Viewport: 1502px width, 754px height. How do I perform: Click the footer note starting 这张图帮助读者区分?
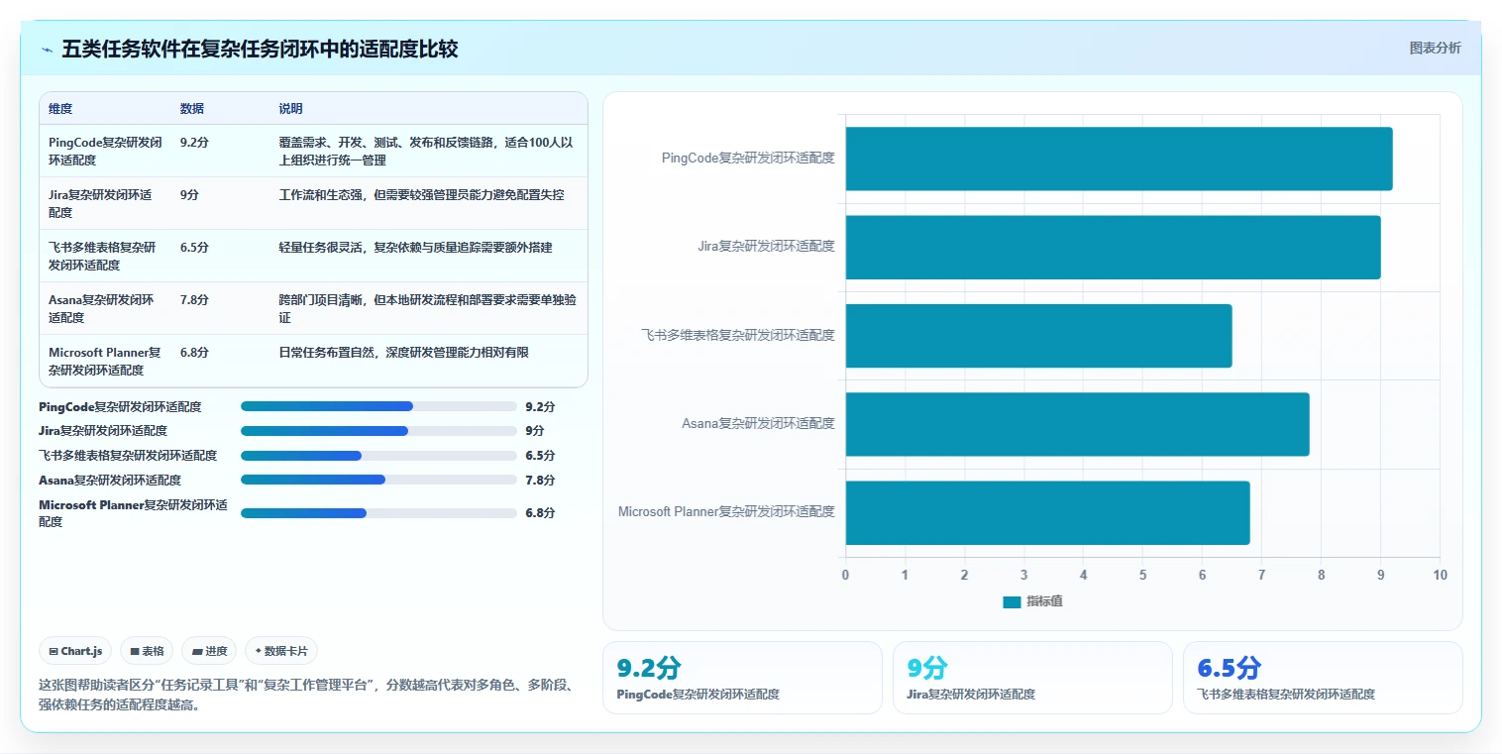click(305, 696)
